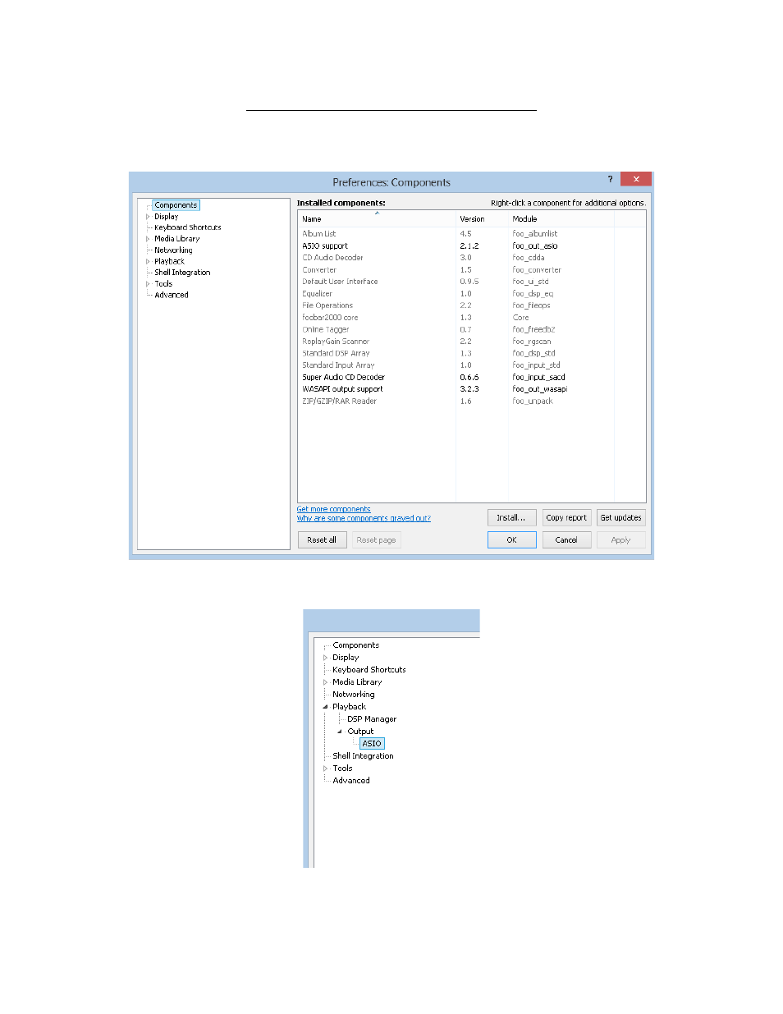Confirm preferences with the OK button
Viewport: 783px width, 1014px height.
coord(511,540)
